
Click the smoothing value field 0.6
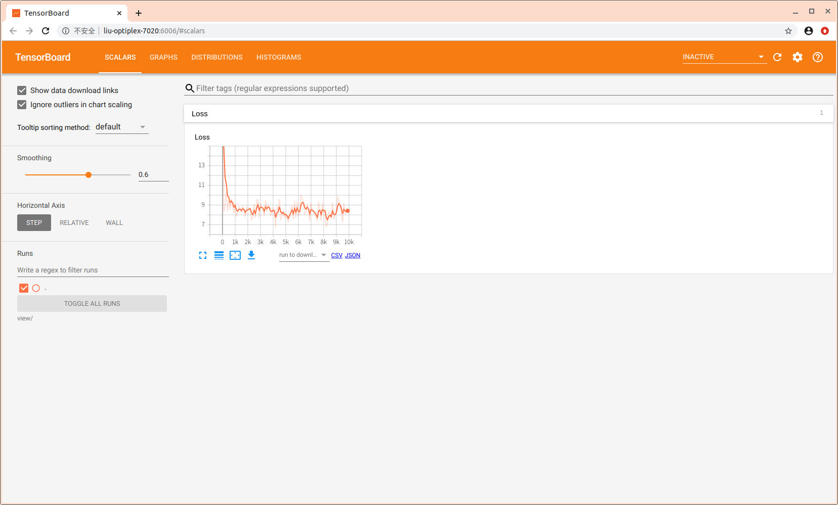(153, 175)
